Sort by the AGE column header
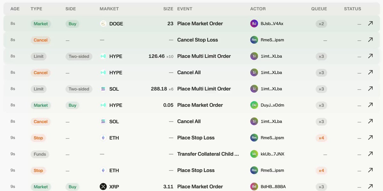The width and height of the screenshot is (383, 191). tap(15, 9)
